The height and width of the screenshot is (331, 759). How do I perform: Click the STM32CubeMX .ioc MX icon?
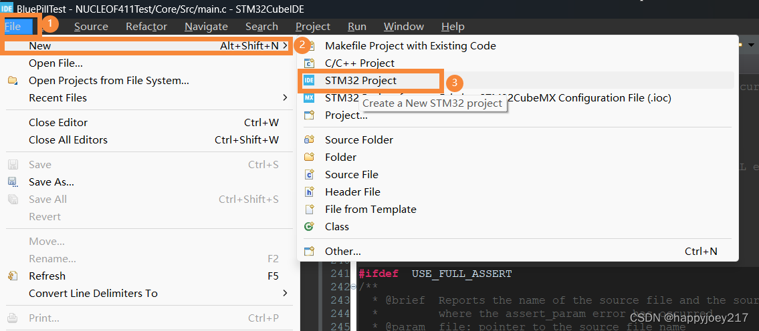310,98
